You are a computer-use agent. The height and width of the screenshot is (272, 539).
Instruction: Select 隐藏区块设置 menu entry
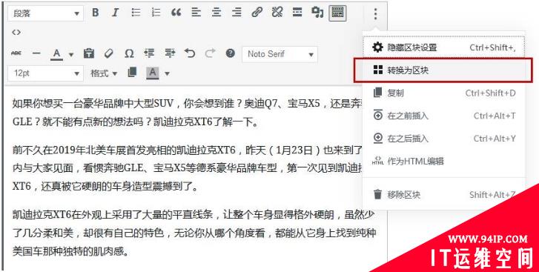pos(443,47)
